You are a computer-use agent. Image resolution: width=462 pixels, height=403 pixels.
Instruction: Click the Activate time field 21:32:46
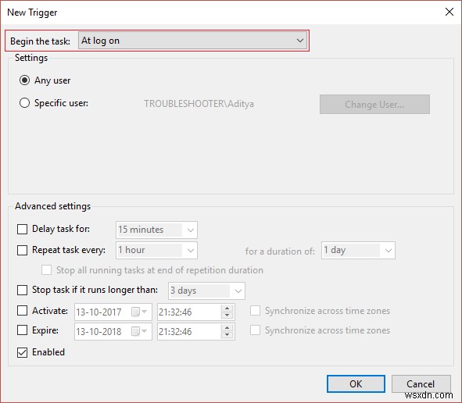click(189, 312)
